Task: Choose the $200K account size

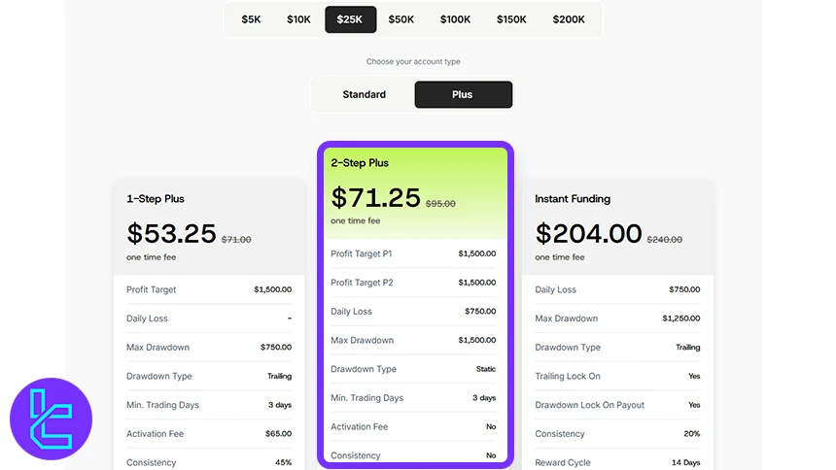Action: [x=569, y=19]
